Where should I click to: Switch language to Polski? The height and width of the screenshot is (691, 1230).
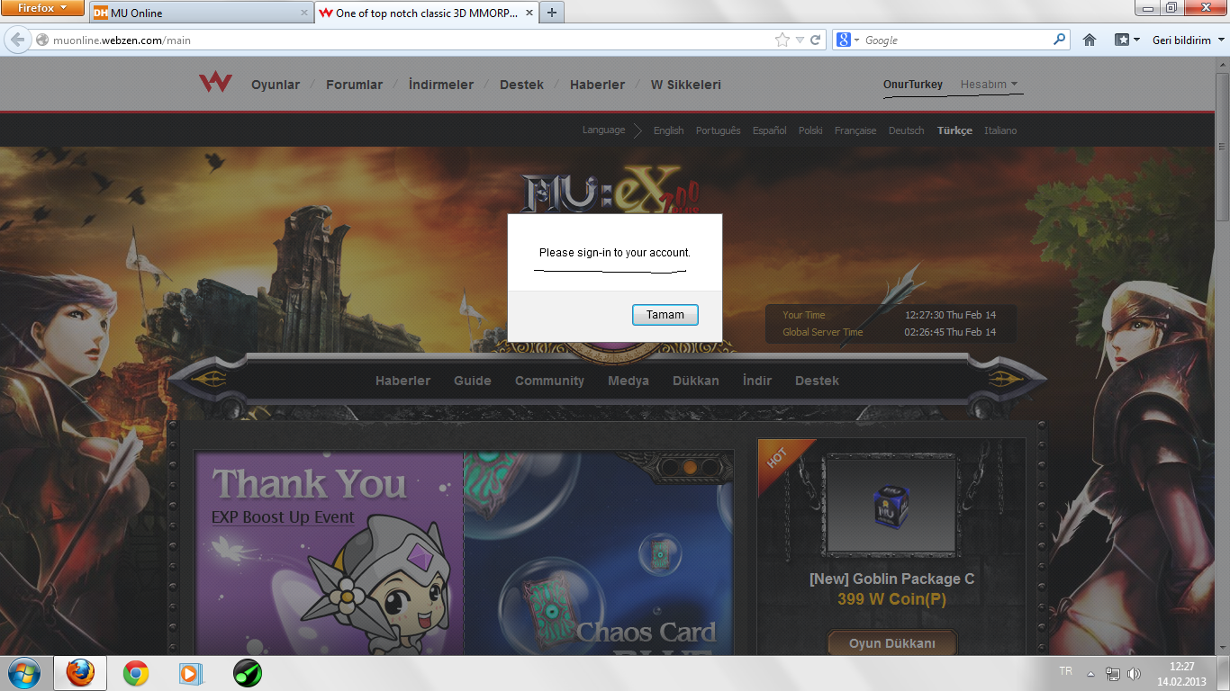pyautogui.click(x=810, y=130)
